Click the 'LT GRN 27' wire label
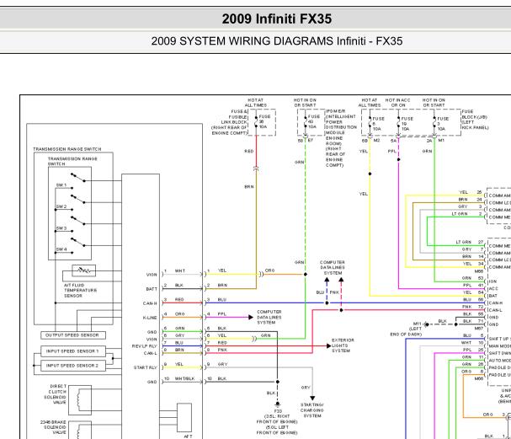511x439 pixels. click(x=469, y=243)
